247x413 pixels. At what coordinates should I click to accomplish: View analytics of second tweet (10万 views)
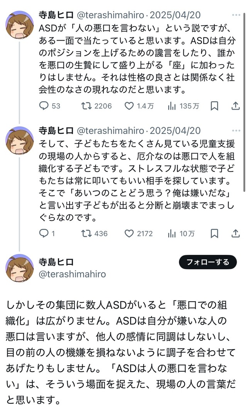click(x=172, y=233)
